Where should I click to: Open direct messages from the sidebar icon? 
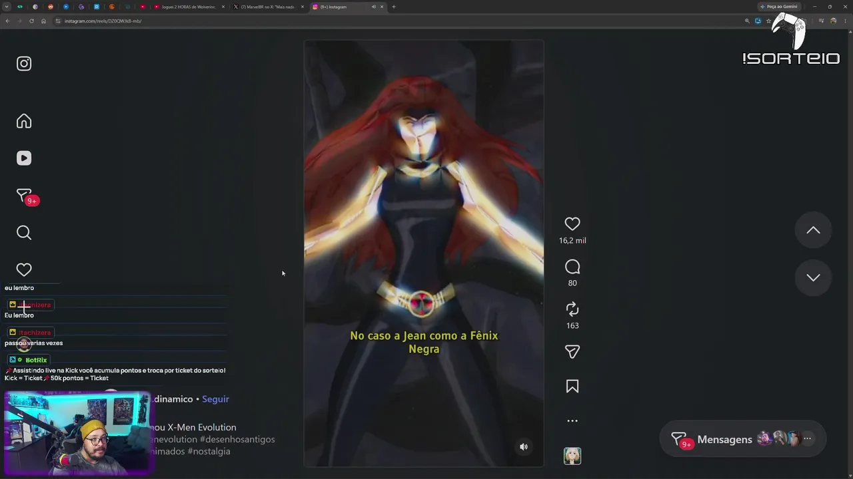(x=25, y=196)
